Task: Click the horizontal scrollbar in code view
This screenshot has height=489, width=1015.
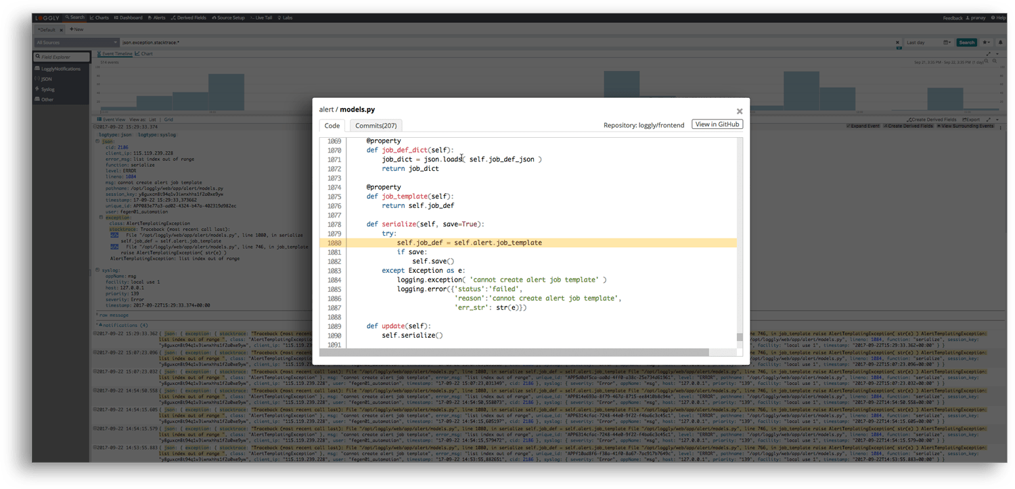Action: point(514,352)
